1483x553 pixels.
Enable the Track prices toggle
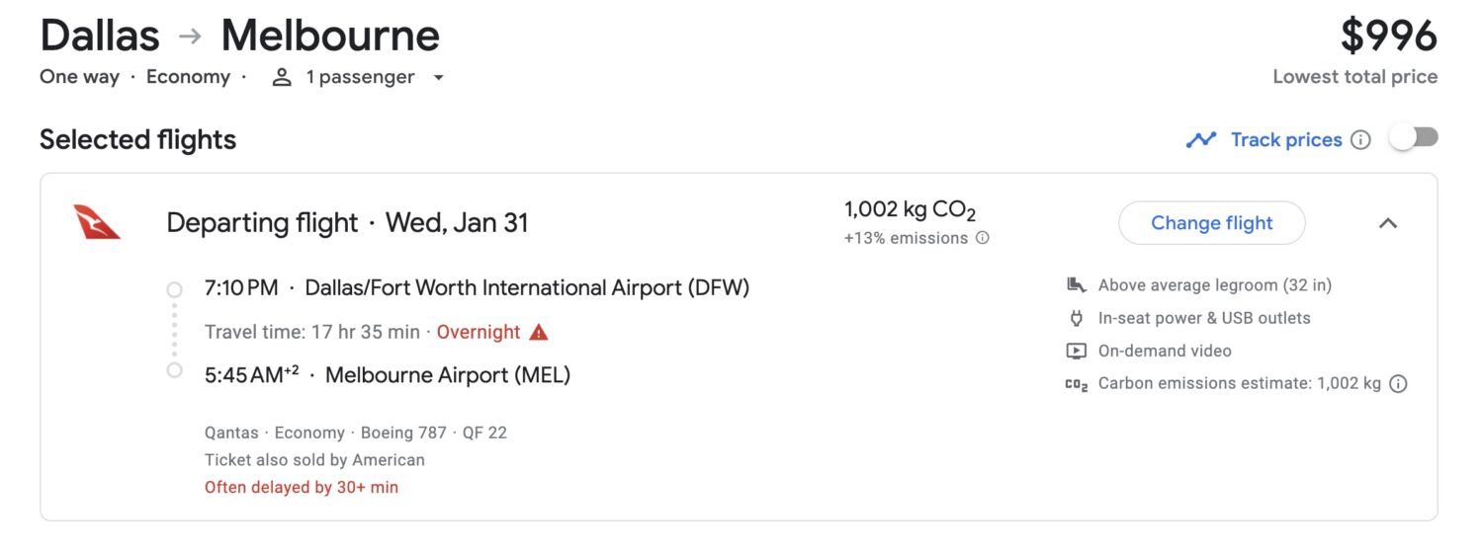click(x=1414, y=139)
